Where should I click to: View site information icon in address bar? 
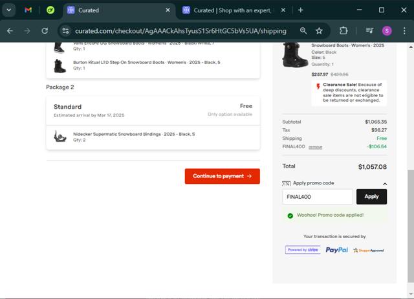pyautogui.click(x=65, y=31)
